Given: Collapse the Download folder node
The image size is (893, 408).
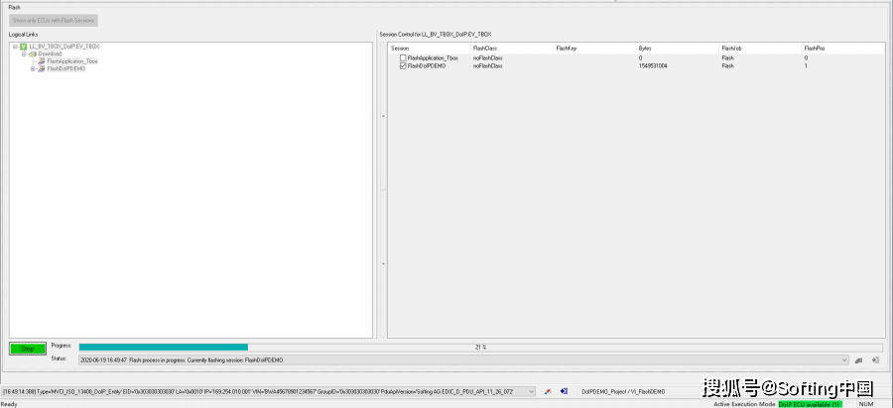Looking at the screenshot, I should 25,54.
